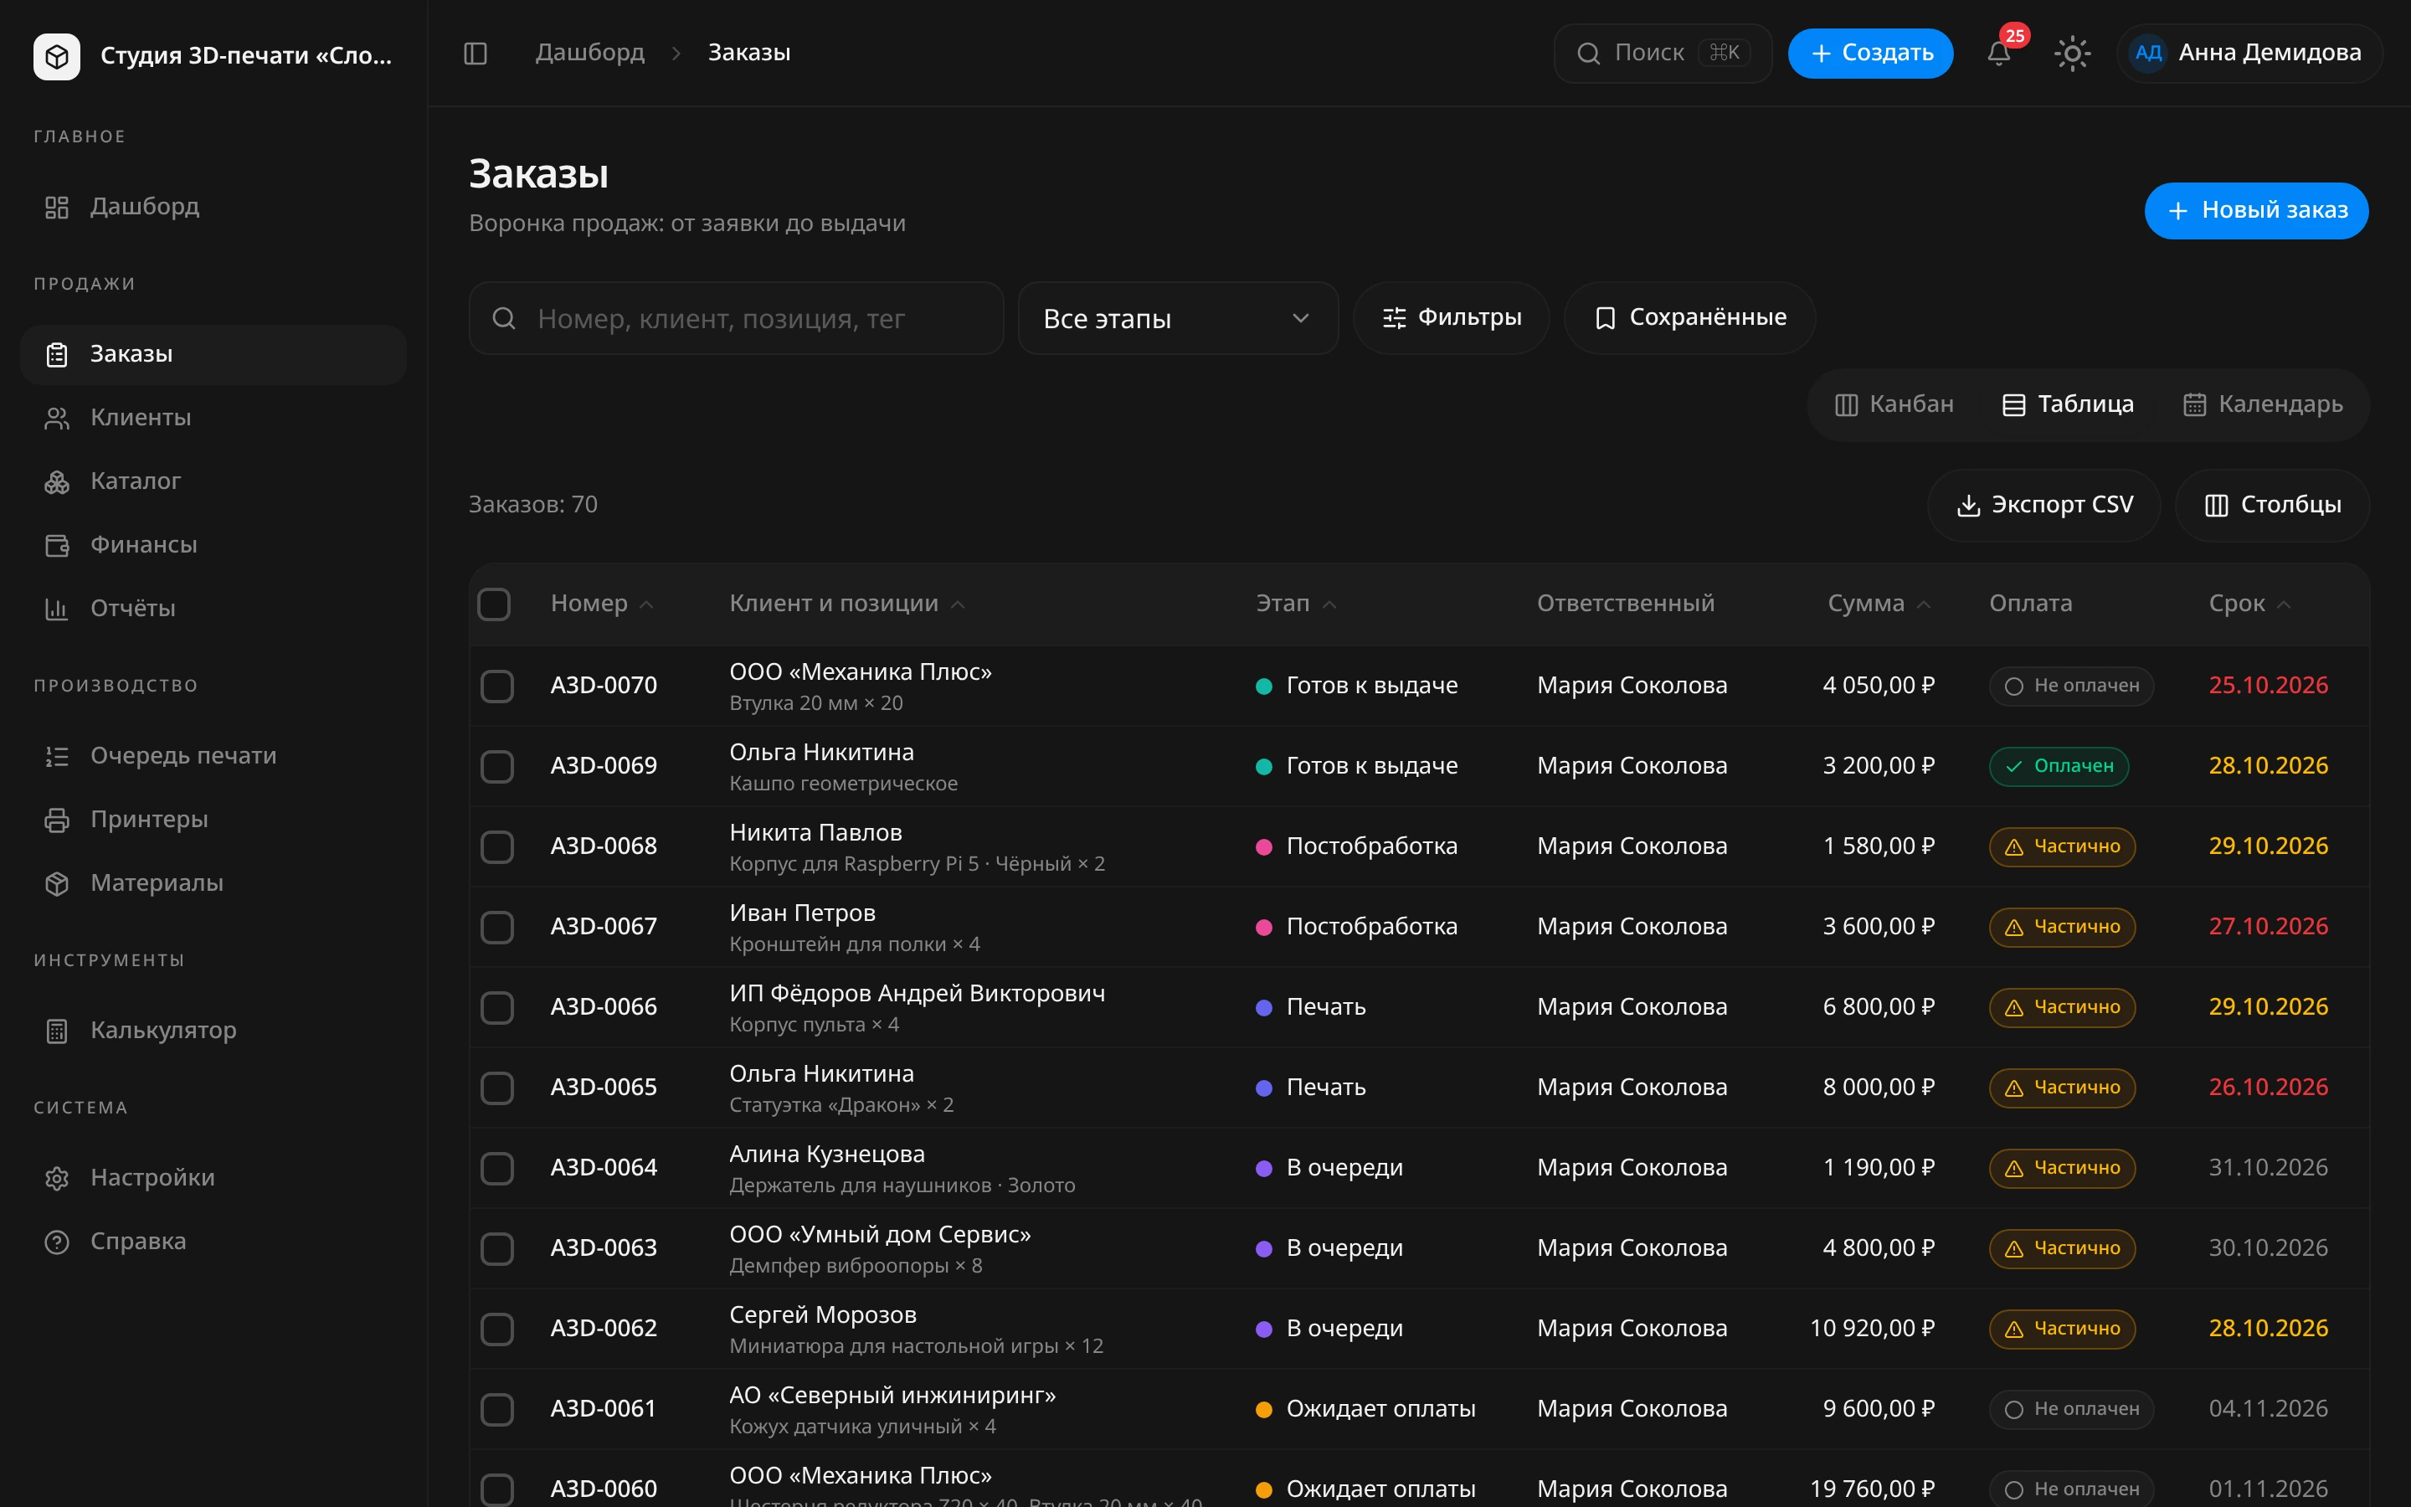Click the Частично payment badge for A3D-0068

click(x=2061, y=846)
